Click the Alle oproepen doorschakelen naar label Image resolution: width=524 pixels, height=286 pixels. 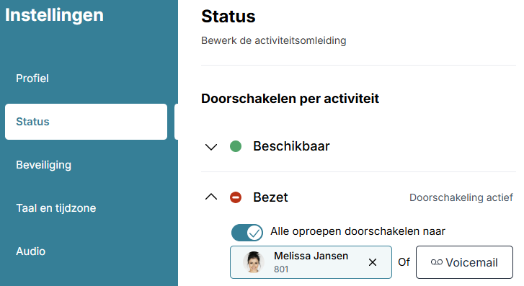click(x=358, y=231)
